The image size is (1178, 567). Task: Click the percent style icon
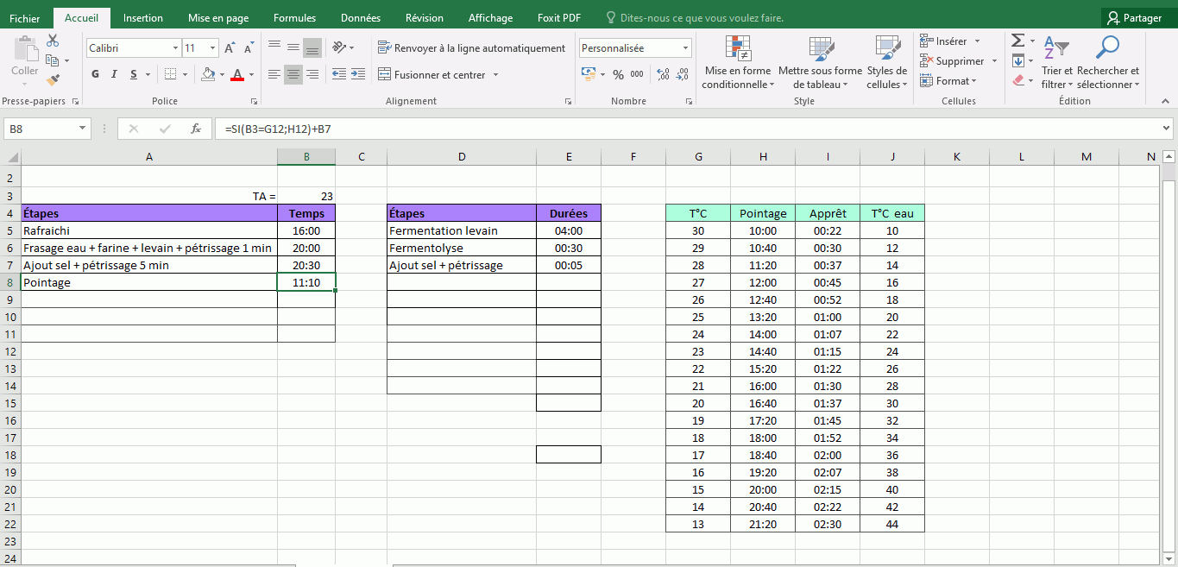point(618,75)
